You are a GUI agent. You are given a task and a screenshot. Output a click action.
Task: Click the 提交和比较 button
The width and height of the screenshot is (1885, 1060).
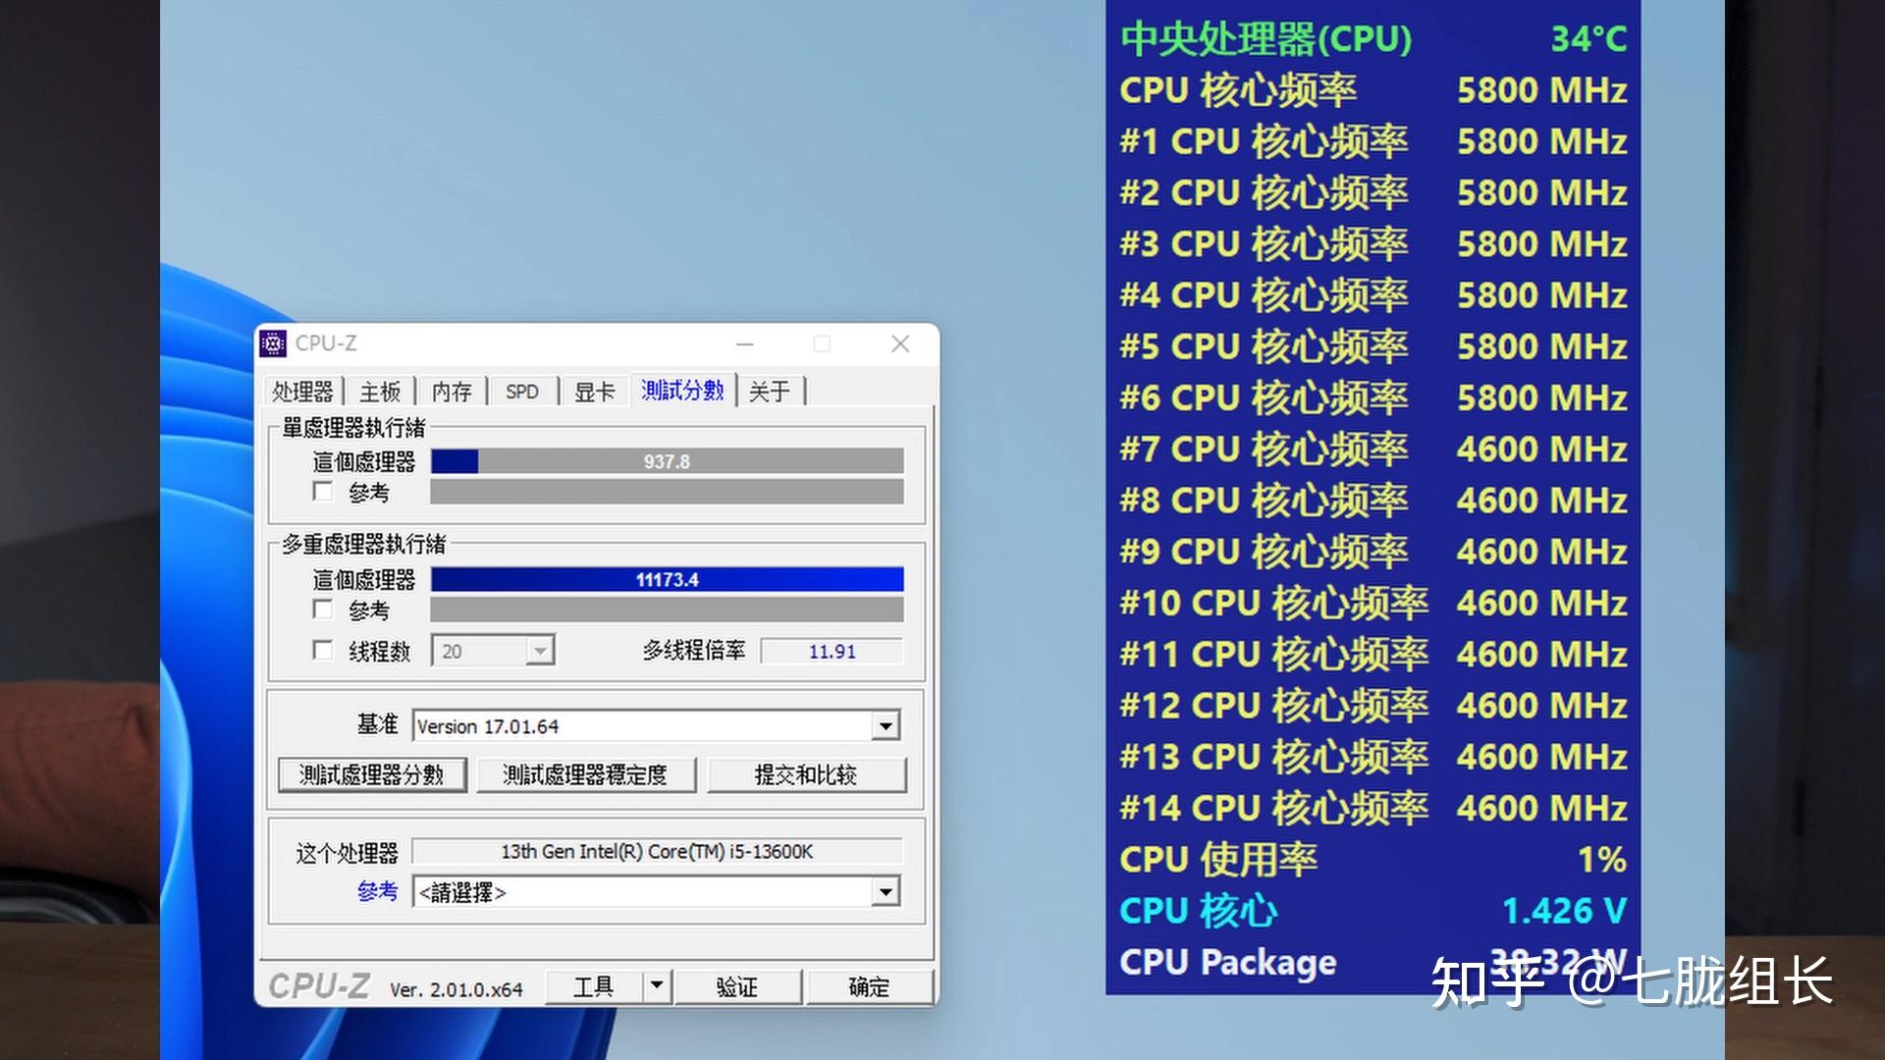(x=806, y=774)
